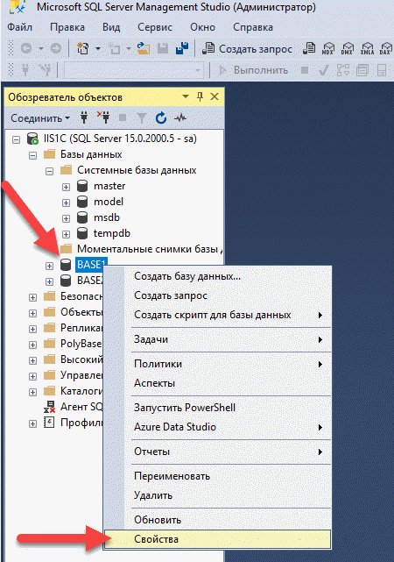Click Disconnect plug icon with red X
This screenshot has width=394, height=562.
(x=103, y=117)
